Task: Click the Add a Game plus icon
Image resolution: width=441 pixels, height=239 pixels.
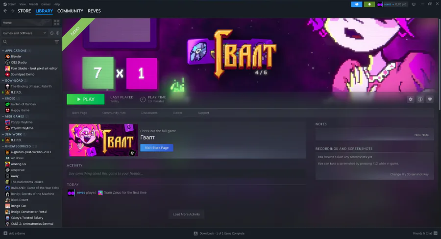Action: coord(5,234)
